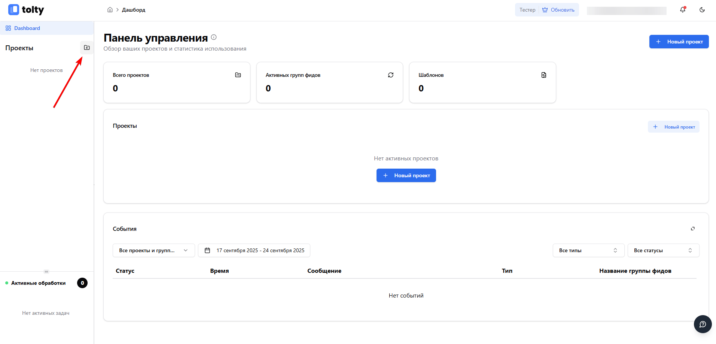Click folder icon in Всего проектов card
The height and width of the screenshot is (344, 716).
point(238,75)
